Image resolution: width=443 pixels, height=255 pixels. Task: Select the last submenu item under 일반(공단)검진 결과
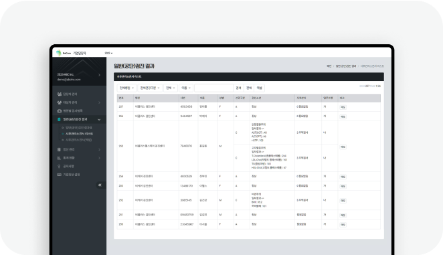pos(78,140)
